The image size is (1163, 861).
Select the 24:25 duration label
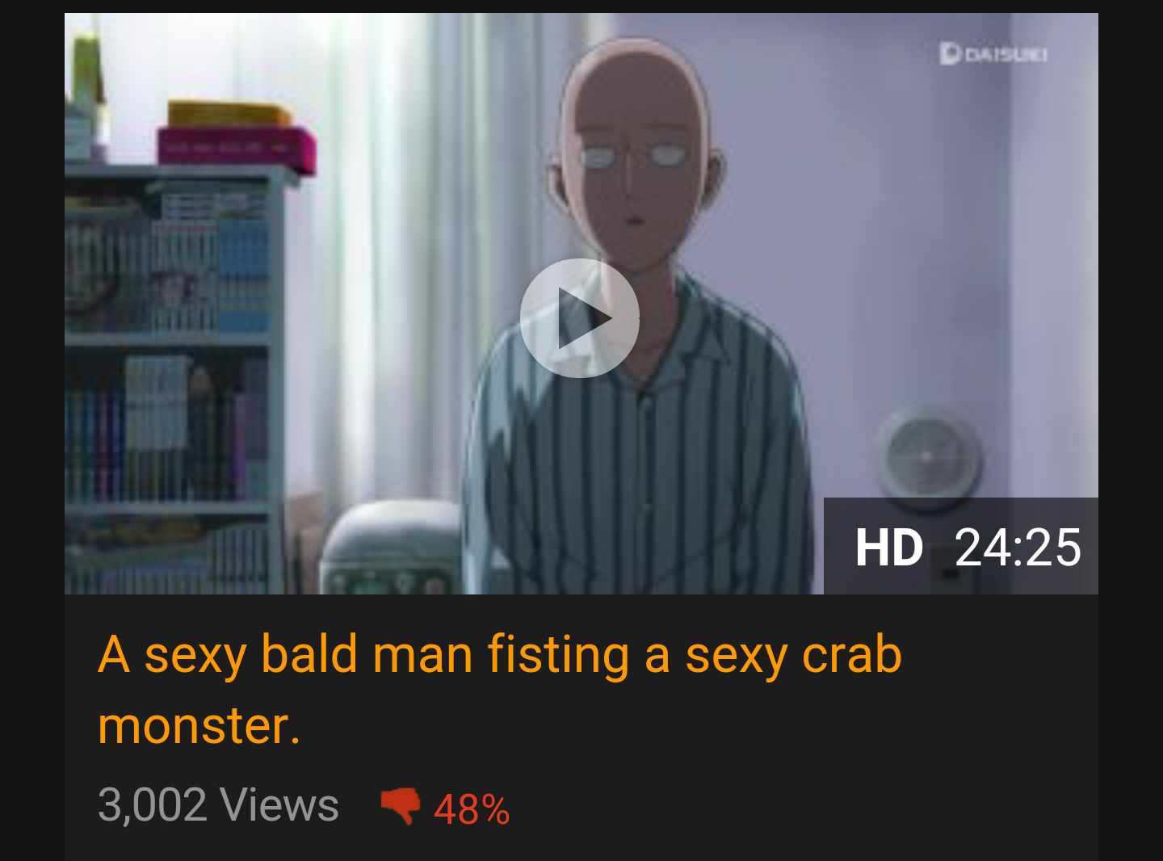point(1018,548)
